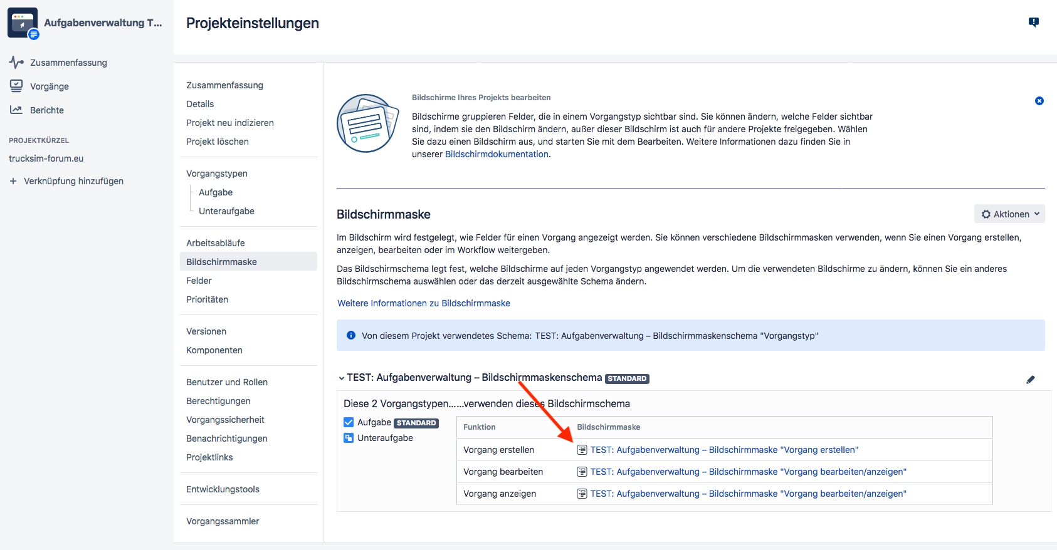Open Arbeitsabläufe in settings menu
The width and height of the screenshot is (1057, 550).
(215, 243)
